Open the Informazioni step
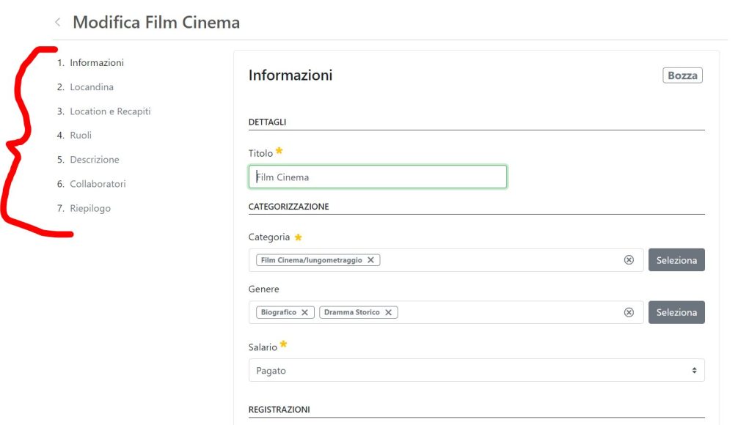The width and height of the screenshot is (749, 425). 97,62
